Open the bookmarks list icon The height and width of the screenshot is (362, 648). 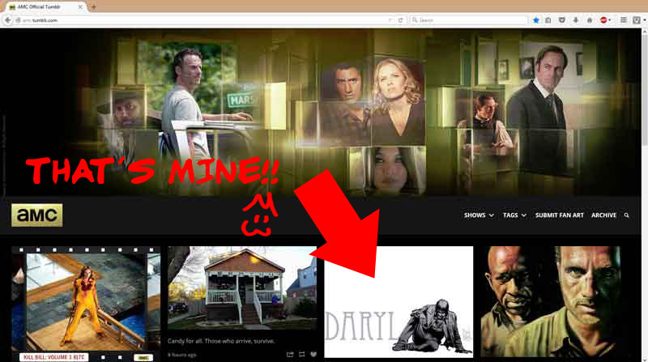pos(548,19)
